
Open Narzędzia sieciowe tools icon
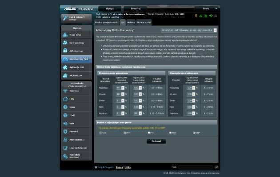coord(65,156)
